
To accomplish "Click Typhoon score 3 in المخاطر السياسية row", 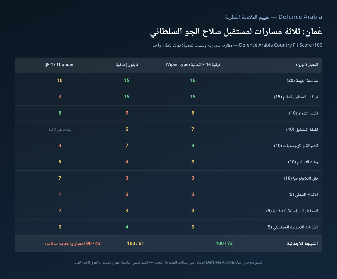I will coord(127,211).
